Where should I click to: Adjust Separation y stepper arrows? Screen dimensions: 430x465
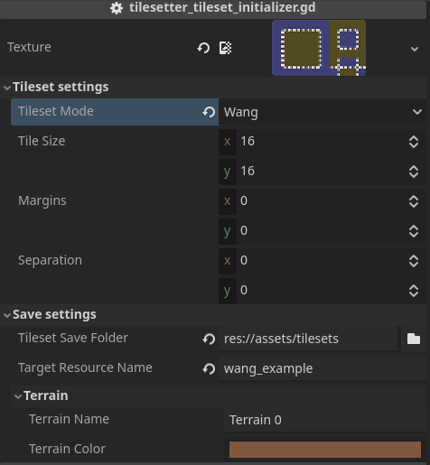[414, 291]
